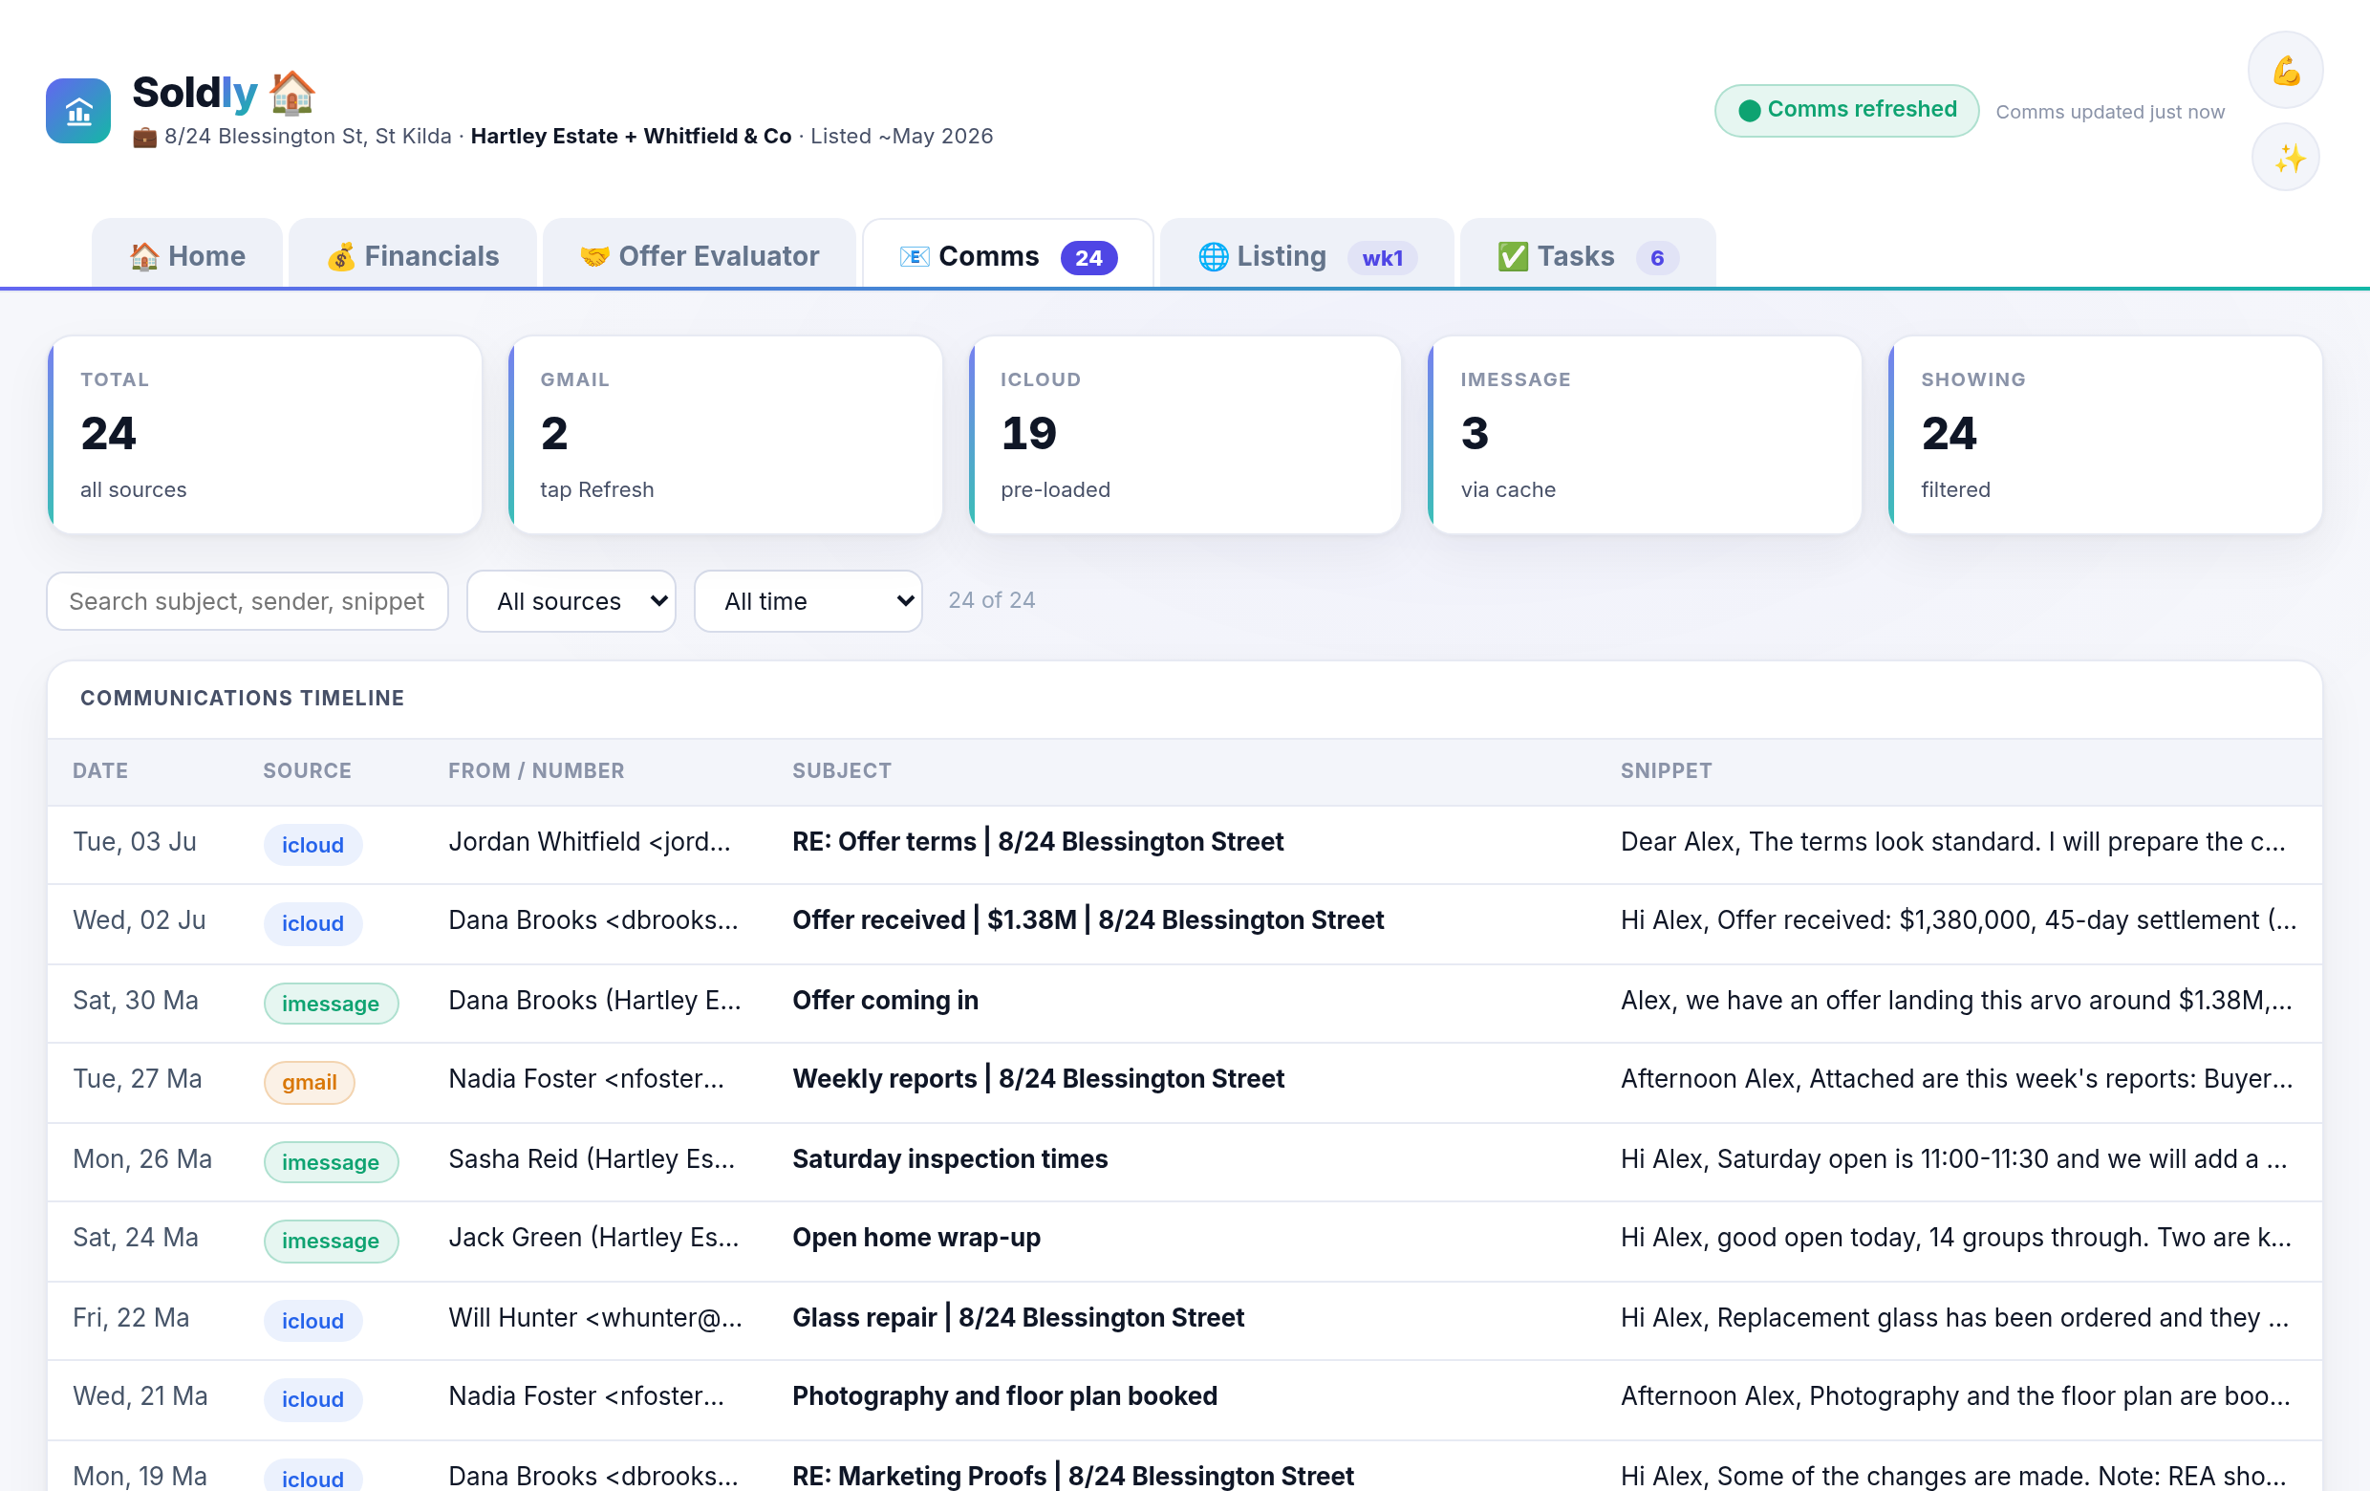2370x1491 pixels.
Task: Click the date 'Fri, 22 Ma'
Action: (x=131, y=1318)
